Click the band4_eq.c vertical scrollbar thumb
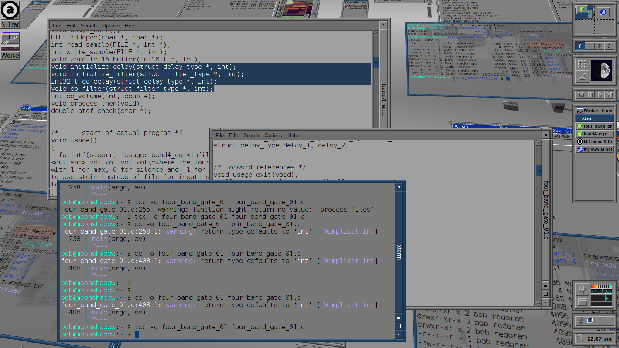Screen dimensions: 619x348 point(376,63)
